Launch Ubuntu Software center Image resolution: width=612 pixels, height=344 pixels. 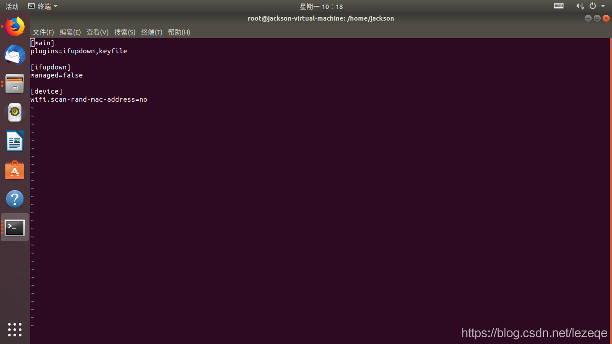point(15,170)
